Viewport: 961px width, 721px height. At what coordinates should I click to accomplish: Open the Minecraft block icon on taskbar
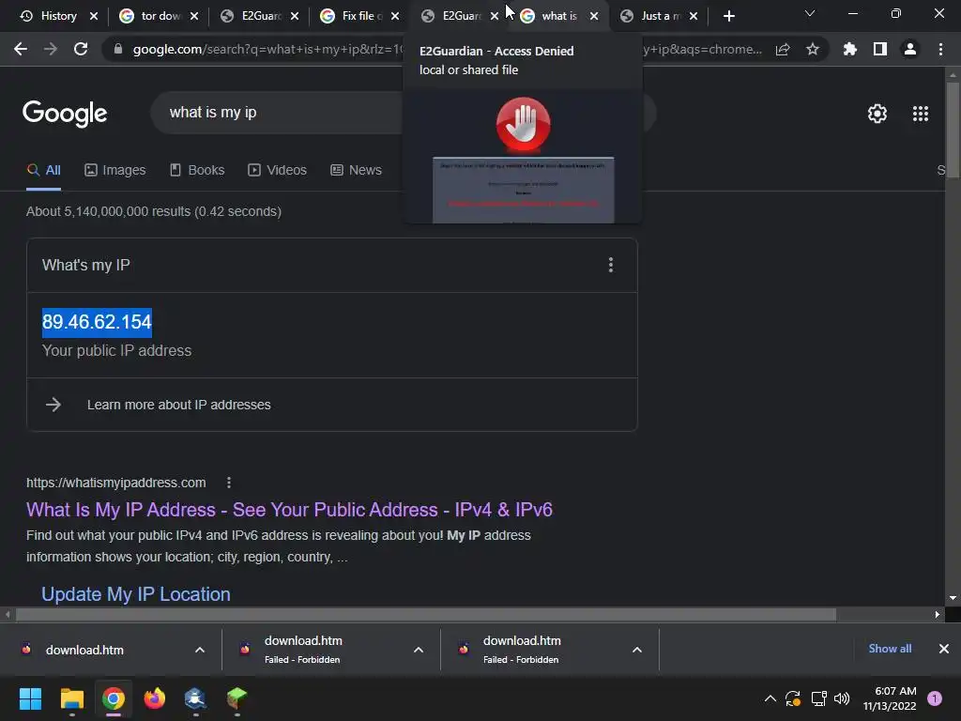tap(236, 698)
